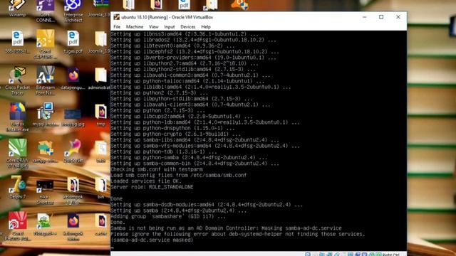
Task: Select the Cisco Packet Tracer shortcut
Action: pyautogui.click(x=17, y=80)
